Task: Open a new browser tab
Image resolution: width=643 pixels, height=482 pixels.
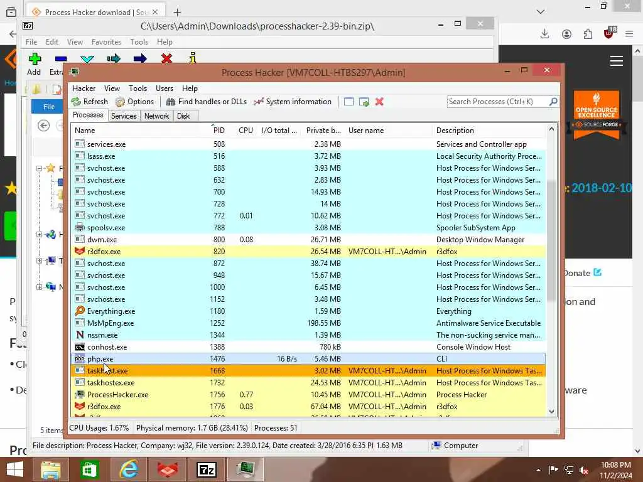Action: point(177,13)
